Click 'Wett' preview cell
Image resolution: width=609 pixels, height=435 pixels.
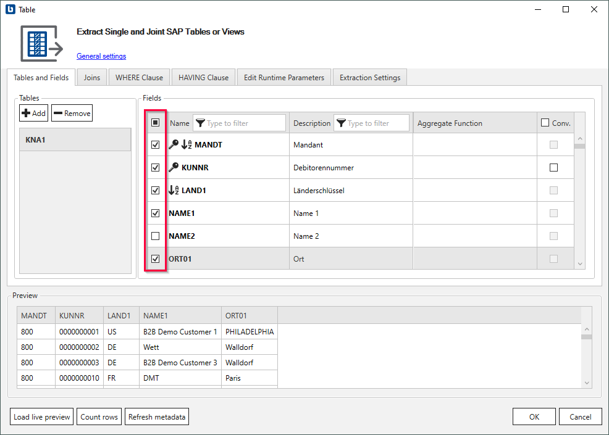[x=180, y=347]
